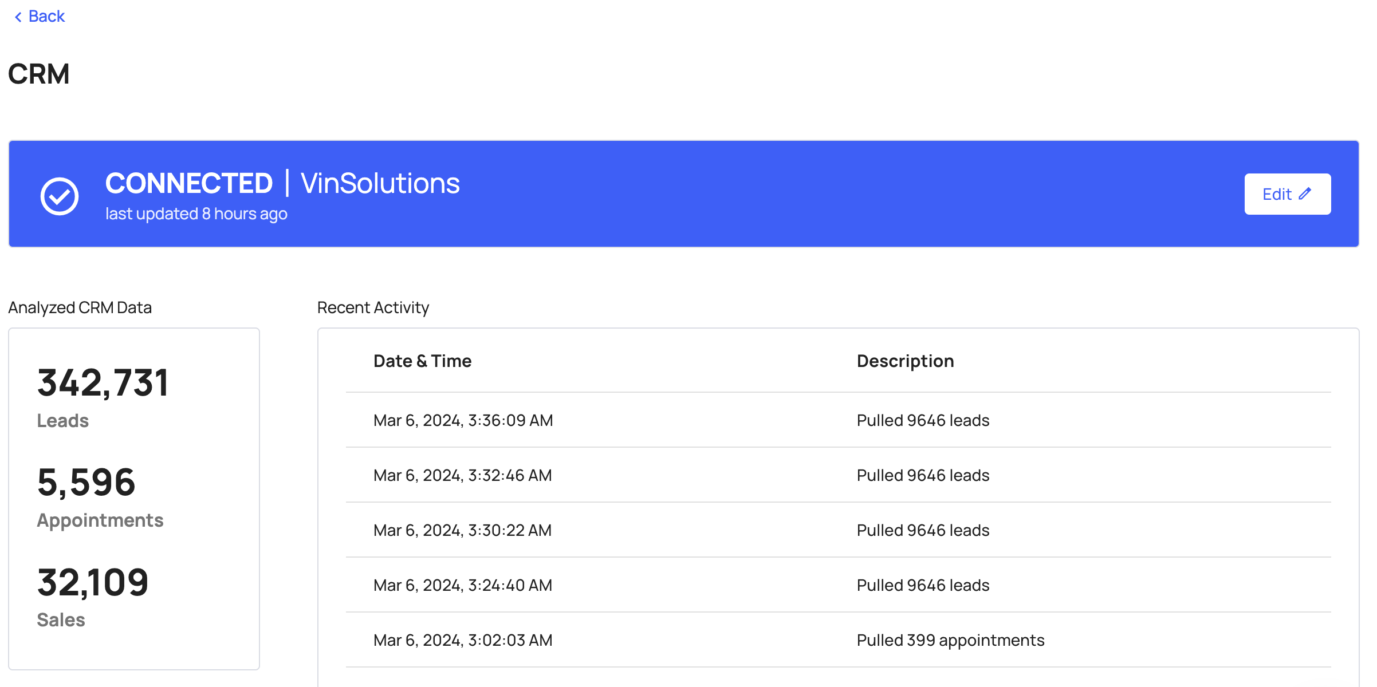Click the CONNECTED status text

pyautogui.click(x=189, y=183)
